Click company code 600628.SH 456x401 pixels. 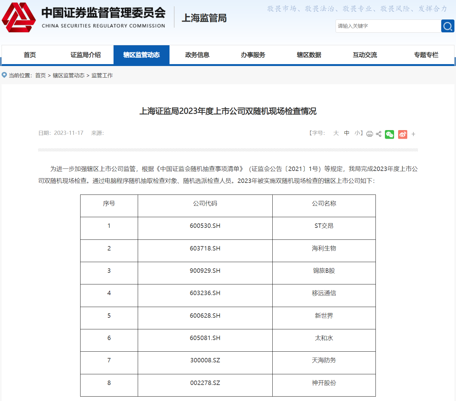pos(205,316)
